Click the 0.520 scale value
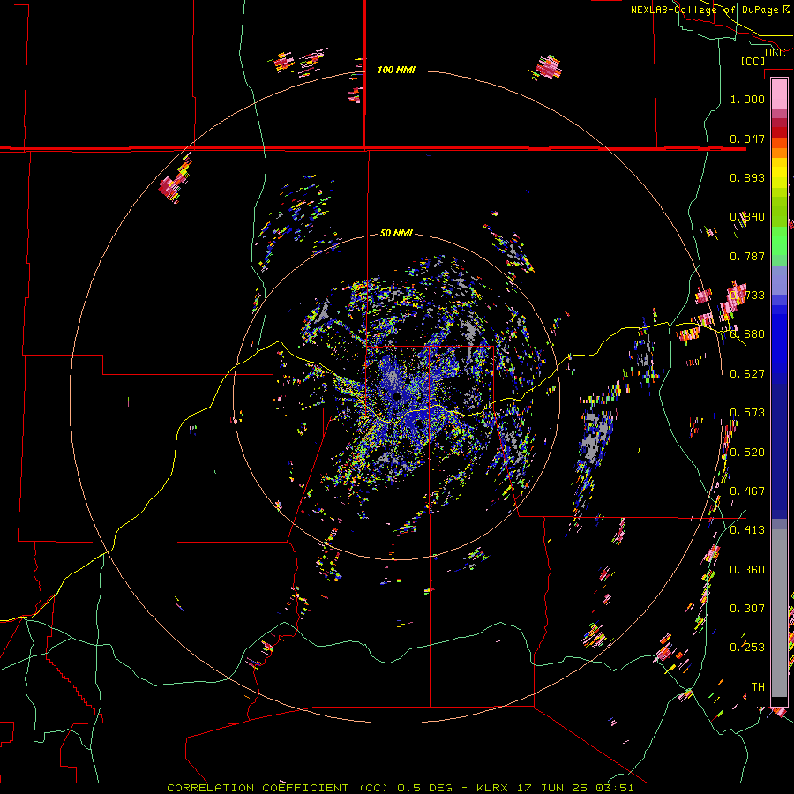This screenshot has width=794, height=794. click(x=747, y=453)
